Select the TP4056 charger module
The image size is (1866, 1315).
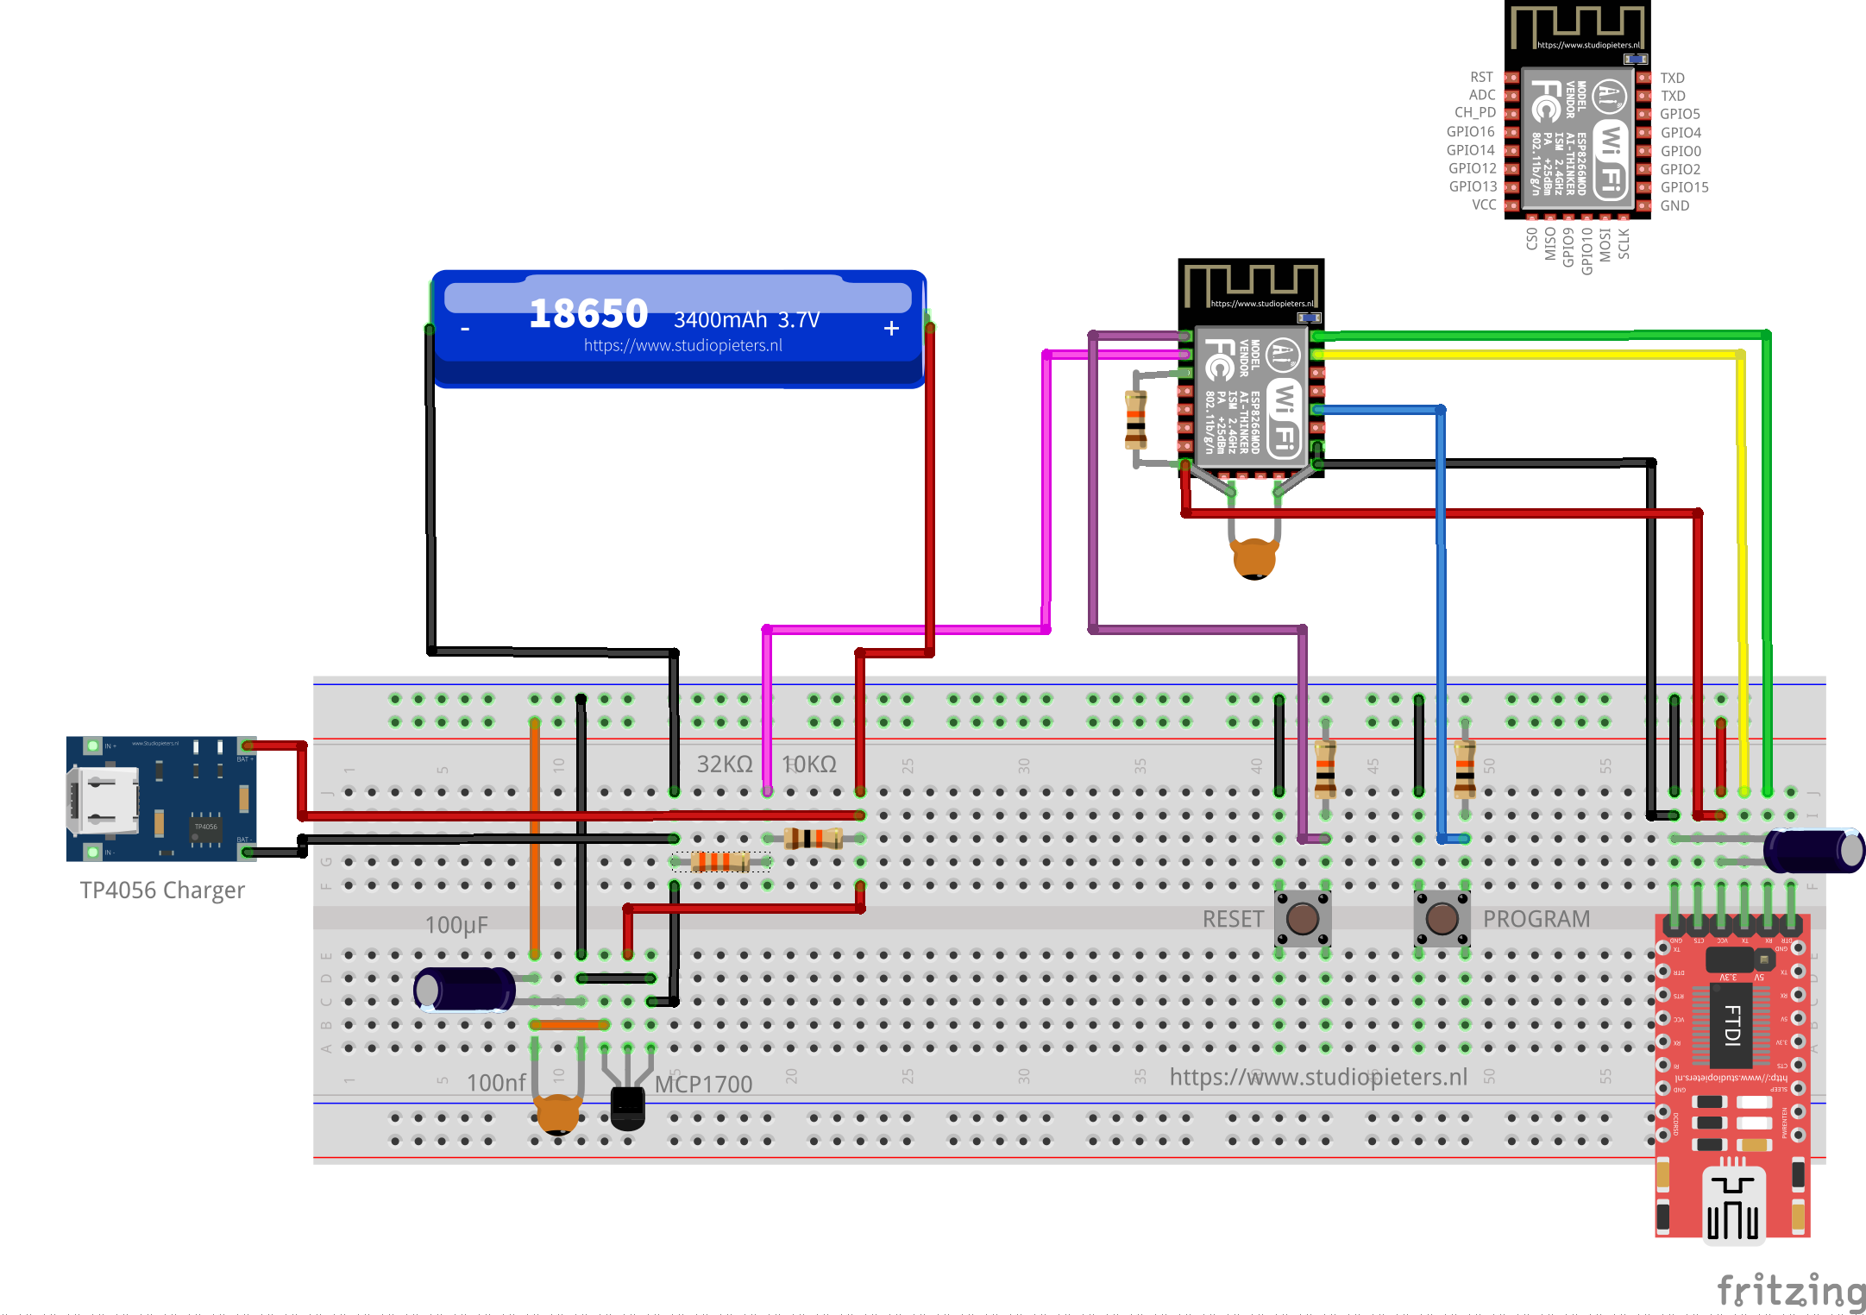click(x=161, y=798)
